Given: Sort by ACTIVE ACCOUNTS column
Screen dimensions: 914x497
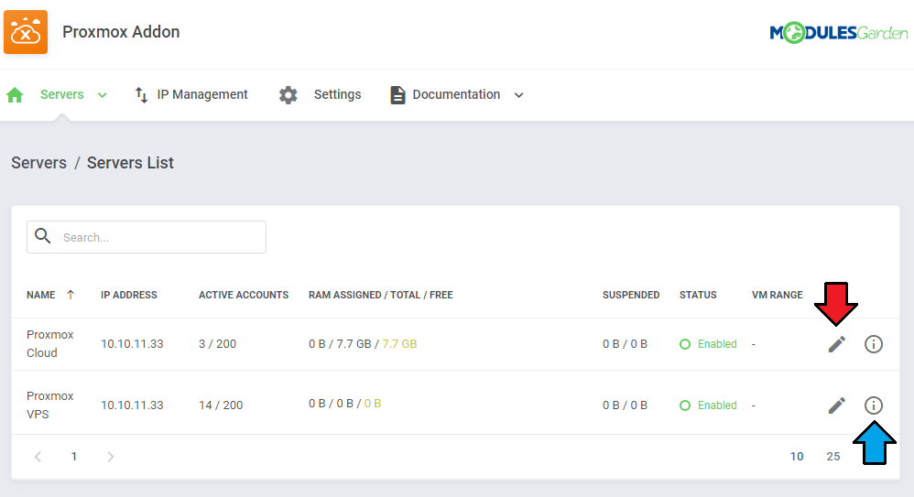Looking at the screenshot, I should click(x=244, y=295).
